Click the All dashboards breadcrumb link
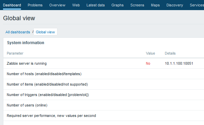 [x=18, y=32]
